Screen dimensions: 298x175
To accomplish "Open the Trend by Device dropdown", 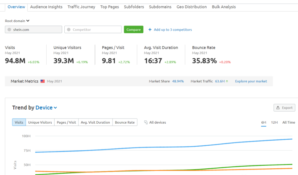I will pyautogui.click(x=46, y=108).
